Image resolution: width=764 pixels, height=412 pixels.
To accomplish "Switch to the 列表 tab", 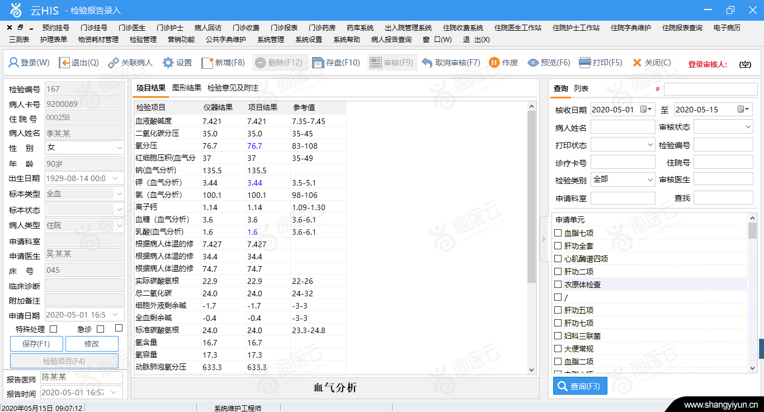I will click(x=581, y=88).
